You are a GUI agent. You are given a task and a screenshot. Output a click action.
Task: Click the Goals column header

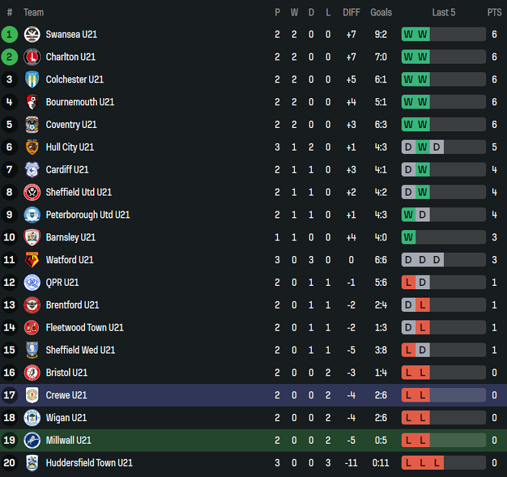(x=381, y=12)
